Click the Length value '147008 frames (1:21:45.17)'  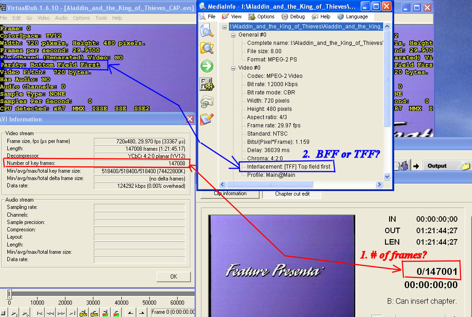(x=140, y=149)
